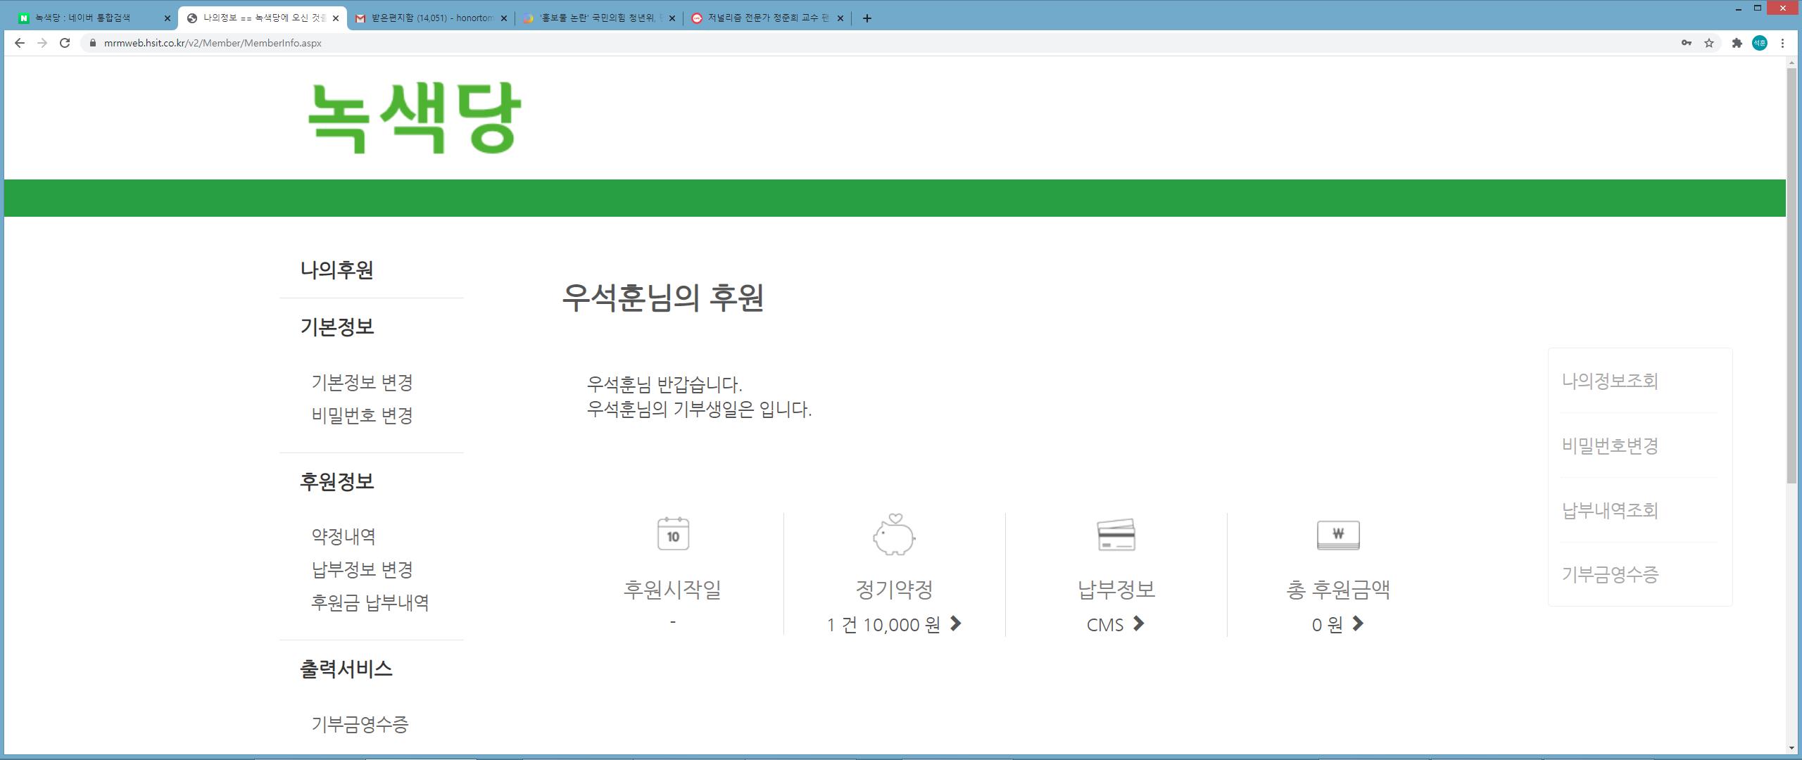Open the Chrome extensions puzzle icon
This screenshot has height=760, width=1802.
1737,43
